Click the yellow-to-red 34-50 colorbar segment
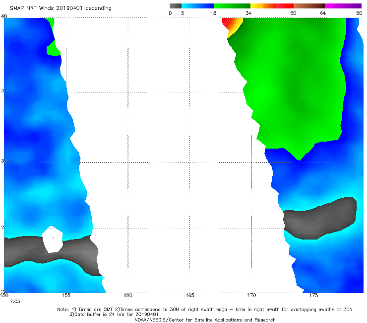 [x=272, y=6]
